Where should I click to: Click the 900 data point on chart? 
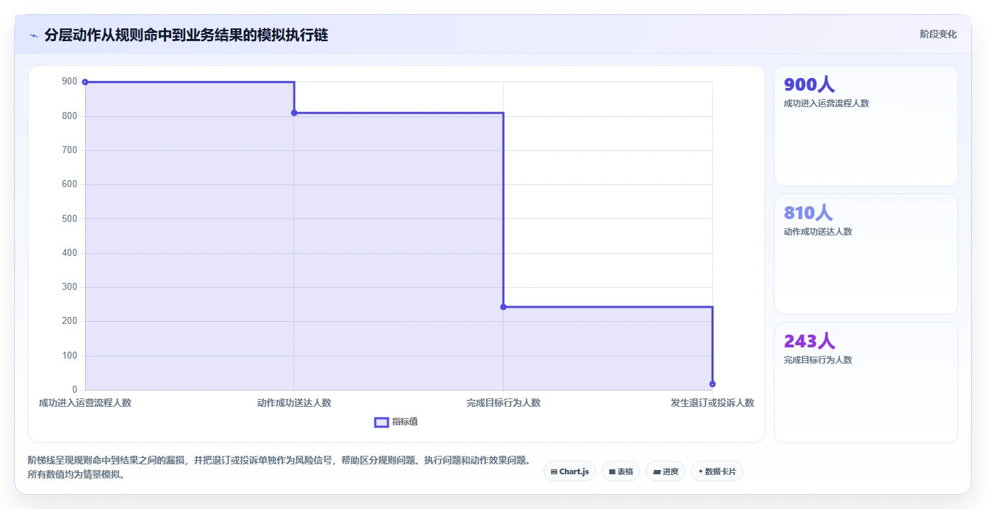click(x=85, y=82)
